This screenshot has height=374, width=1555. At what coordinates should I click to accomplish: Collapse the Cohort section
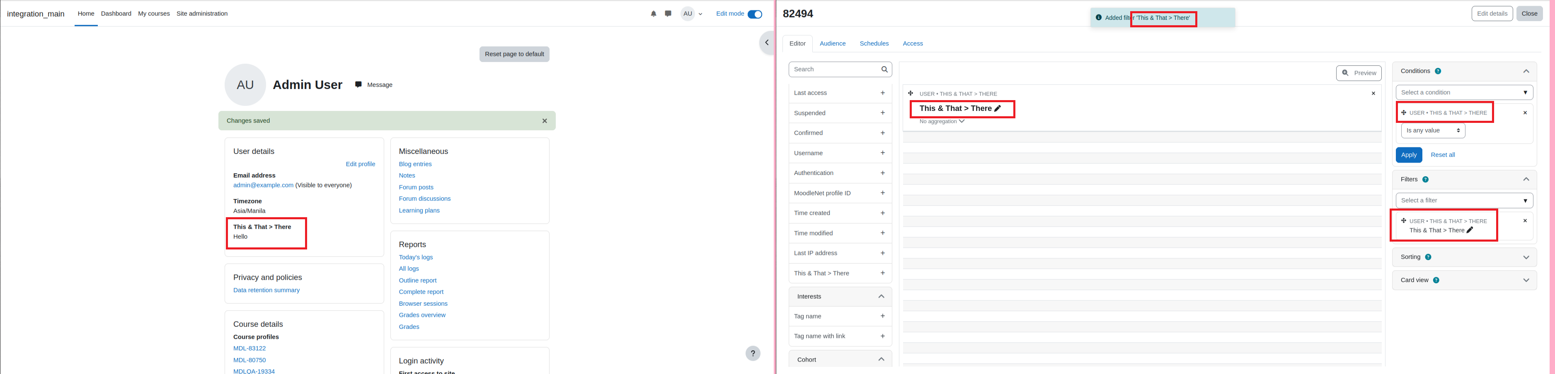(x=882, y=360)
